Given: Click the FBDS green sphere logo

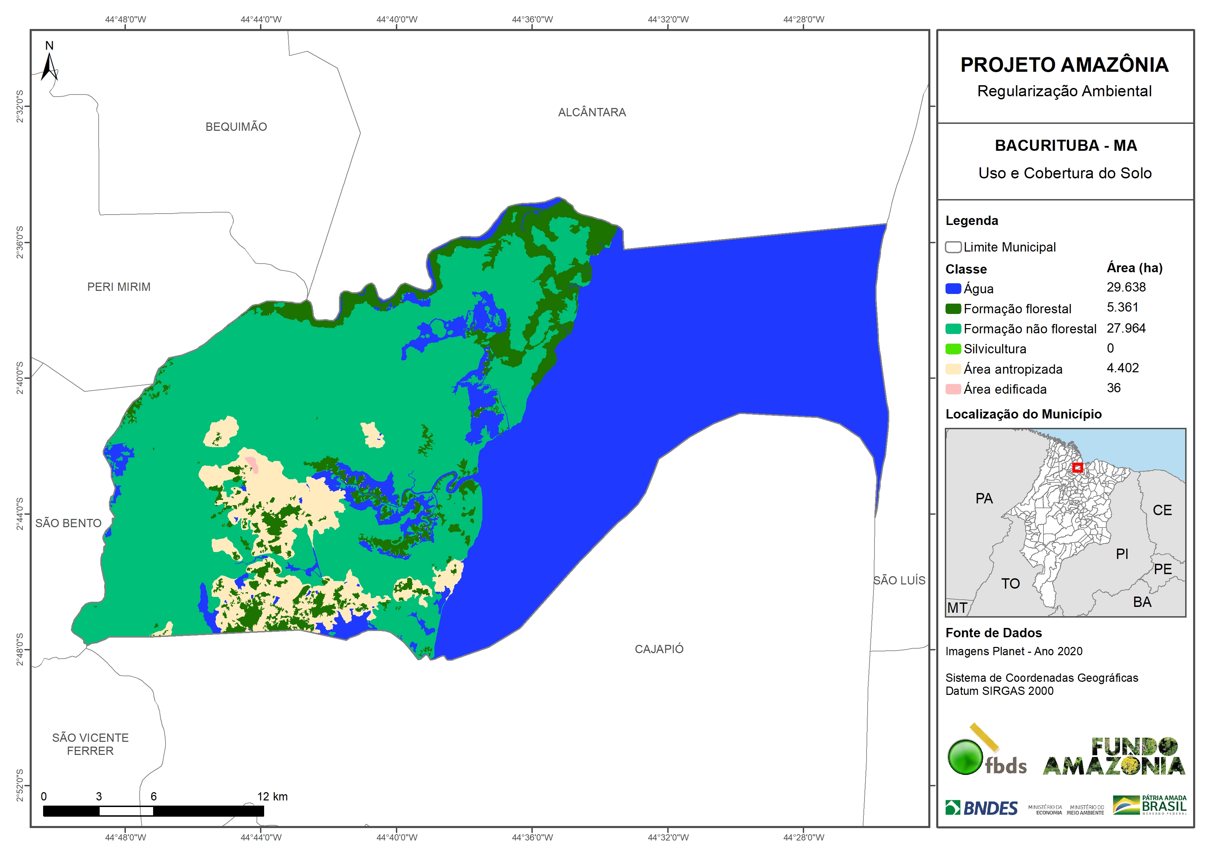Looking at the screenshot, I should pyautogui.click(x=965, y=757).
